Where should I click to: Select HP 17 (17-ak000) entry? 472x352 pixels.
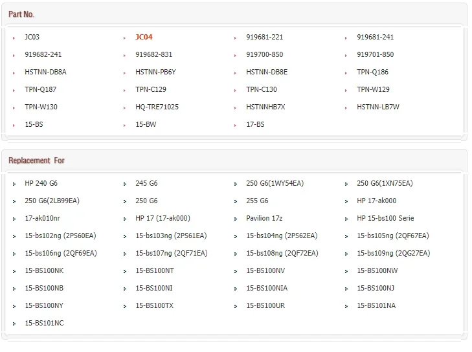[163, 218]
